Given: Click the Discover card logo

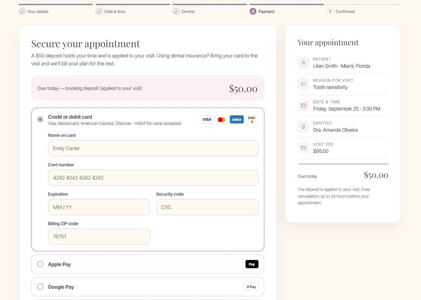Looking at the screenshot, I should point(252,119).
